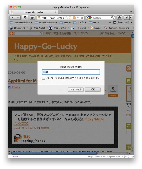Close the Happy-Go-Lucky tab
The height and width of the screenshot is (169, 142).
point(55,12)
